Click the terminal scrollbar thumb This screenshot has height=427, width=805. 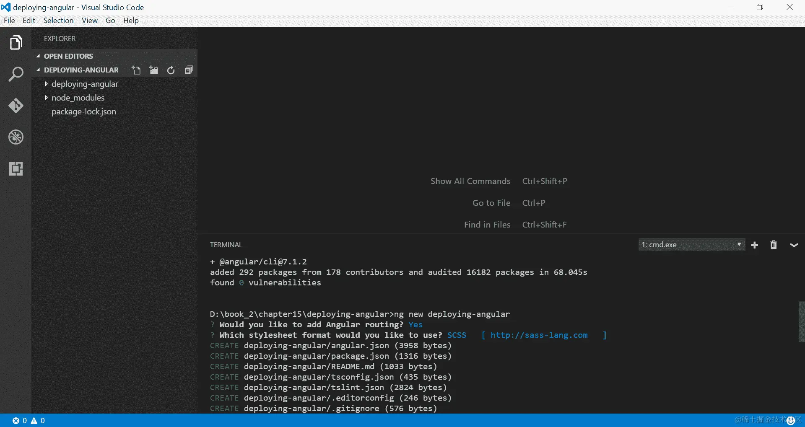coord(802,321)
